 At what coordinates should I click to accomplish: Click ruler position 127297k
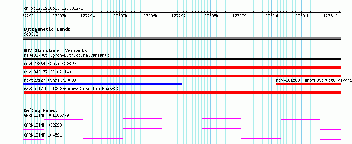point(180,16)
